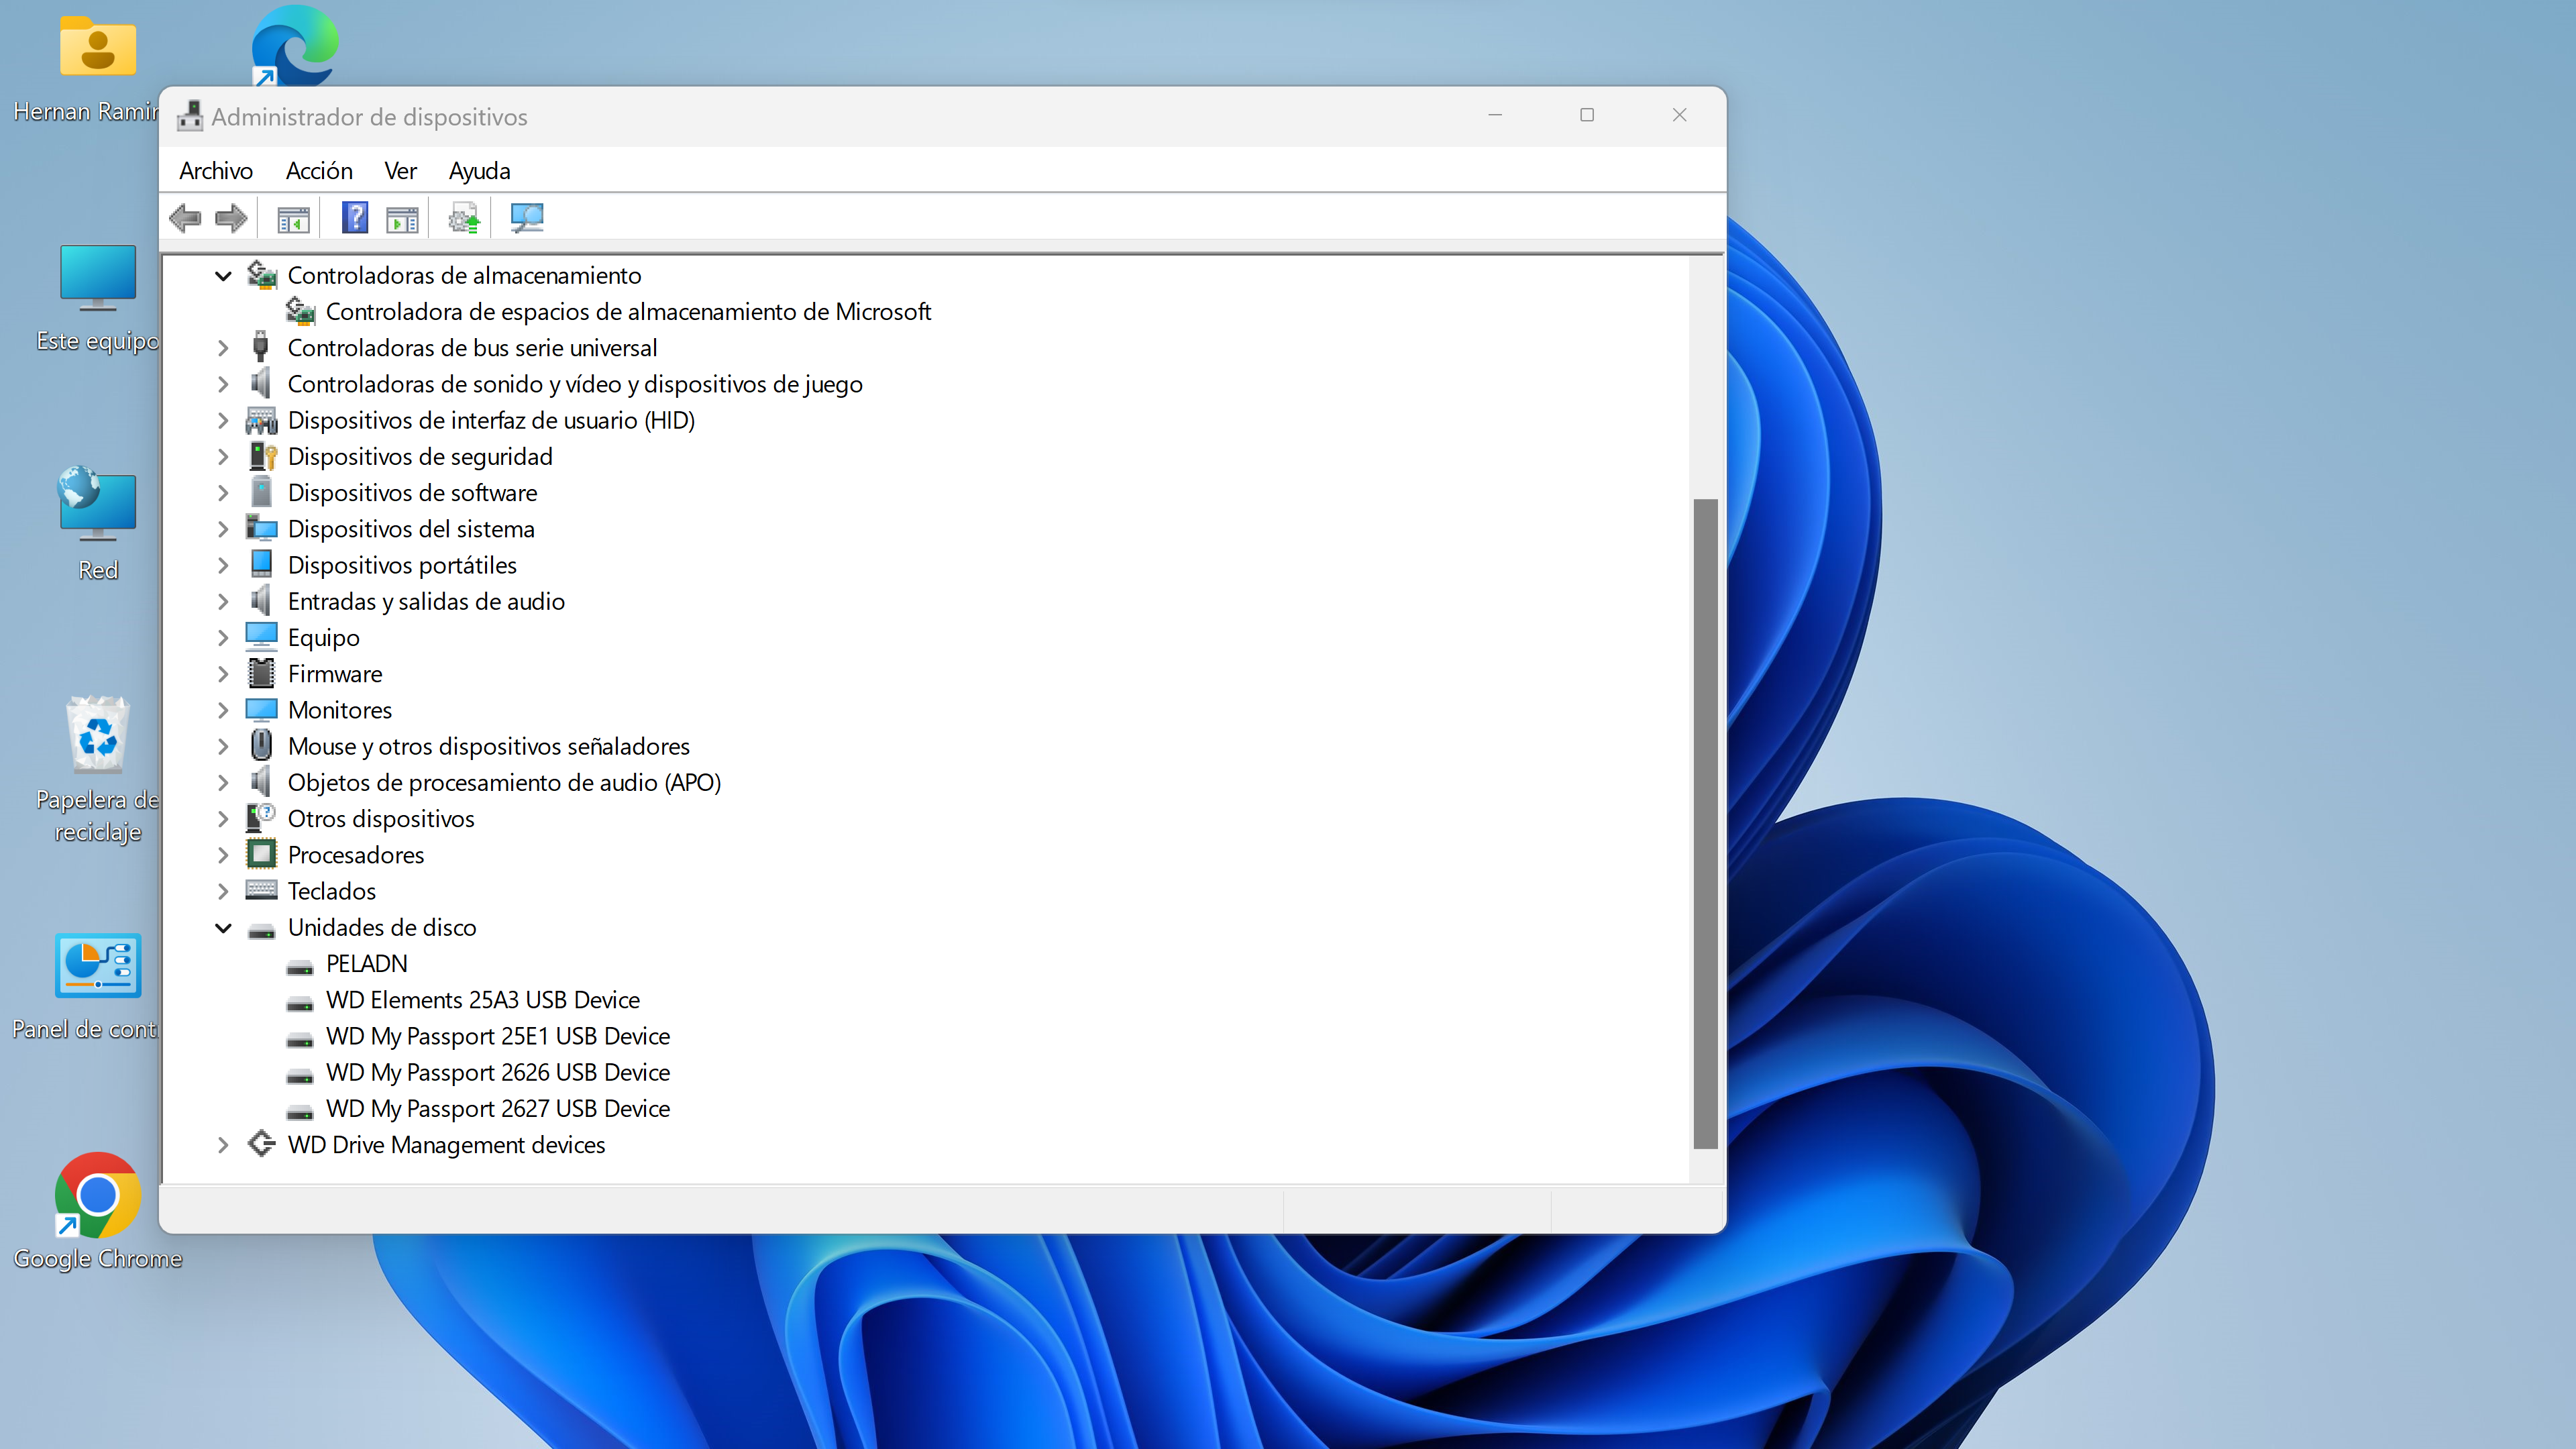Expand the Procesadores category
This screenshot has width=2576, height=1449.
point(224,855)
